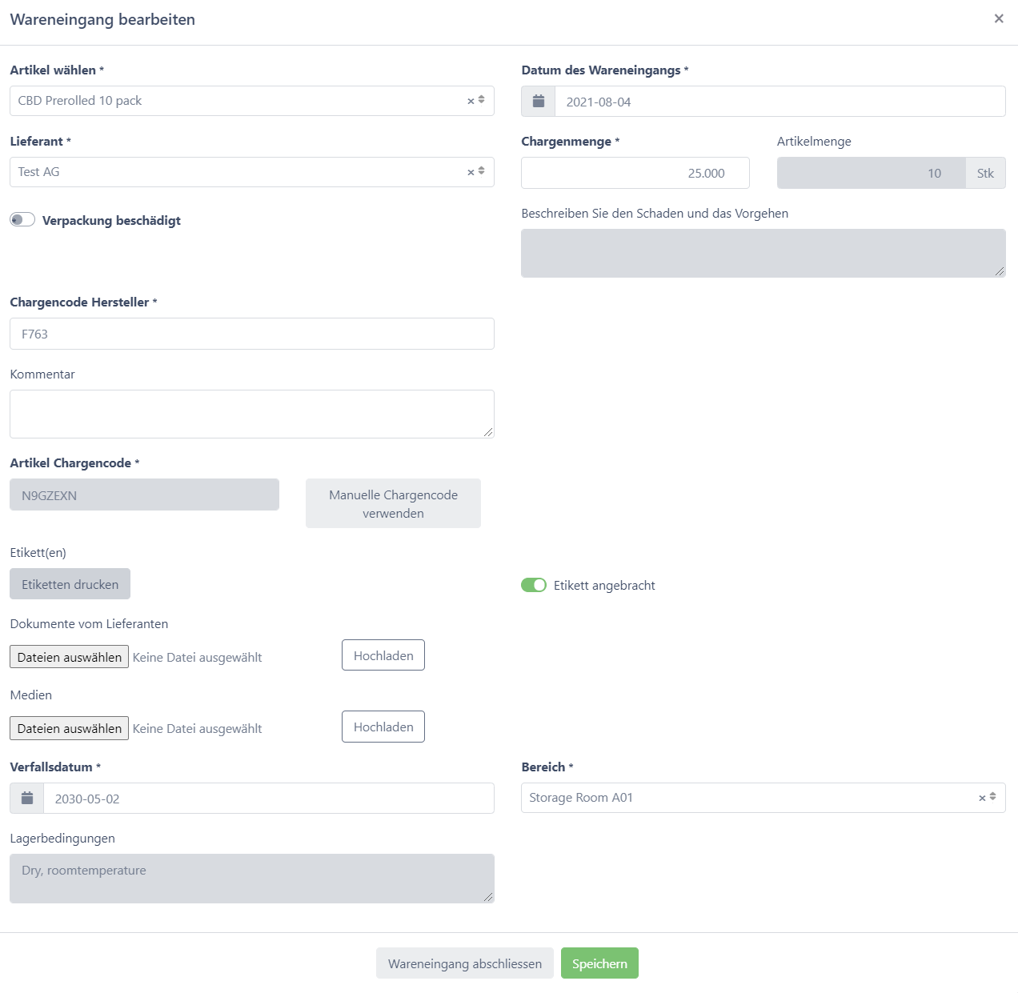Click Hochladen button under Medien

(x=383, y=727)
